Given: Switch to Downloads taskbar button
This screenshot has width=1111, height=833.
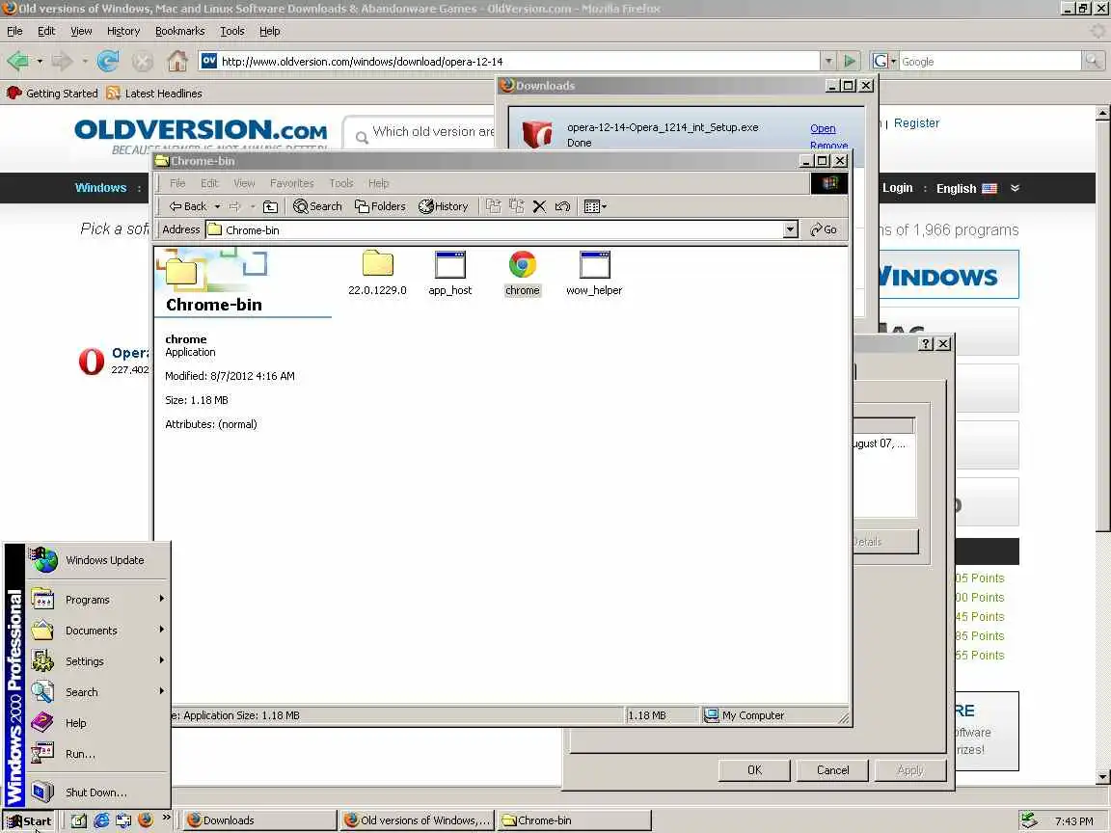Looking at the screenshot, I should [x=260, y=820].
